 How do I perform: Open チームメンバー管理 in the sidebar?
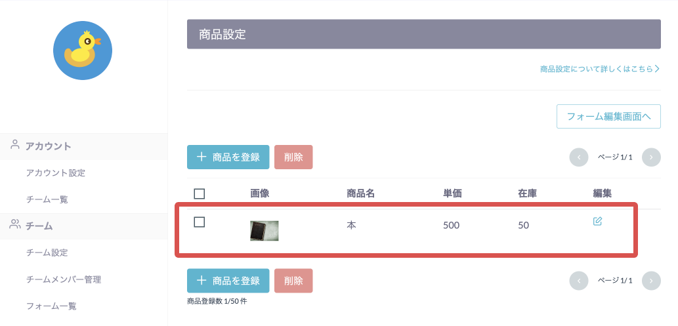pos(64,279)
